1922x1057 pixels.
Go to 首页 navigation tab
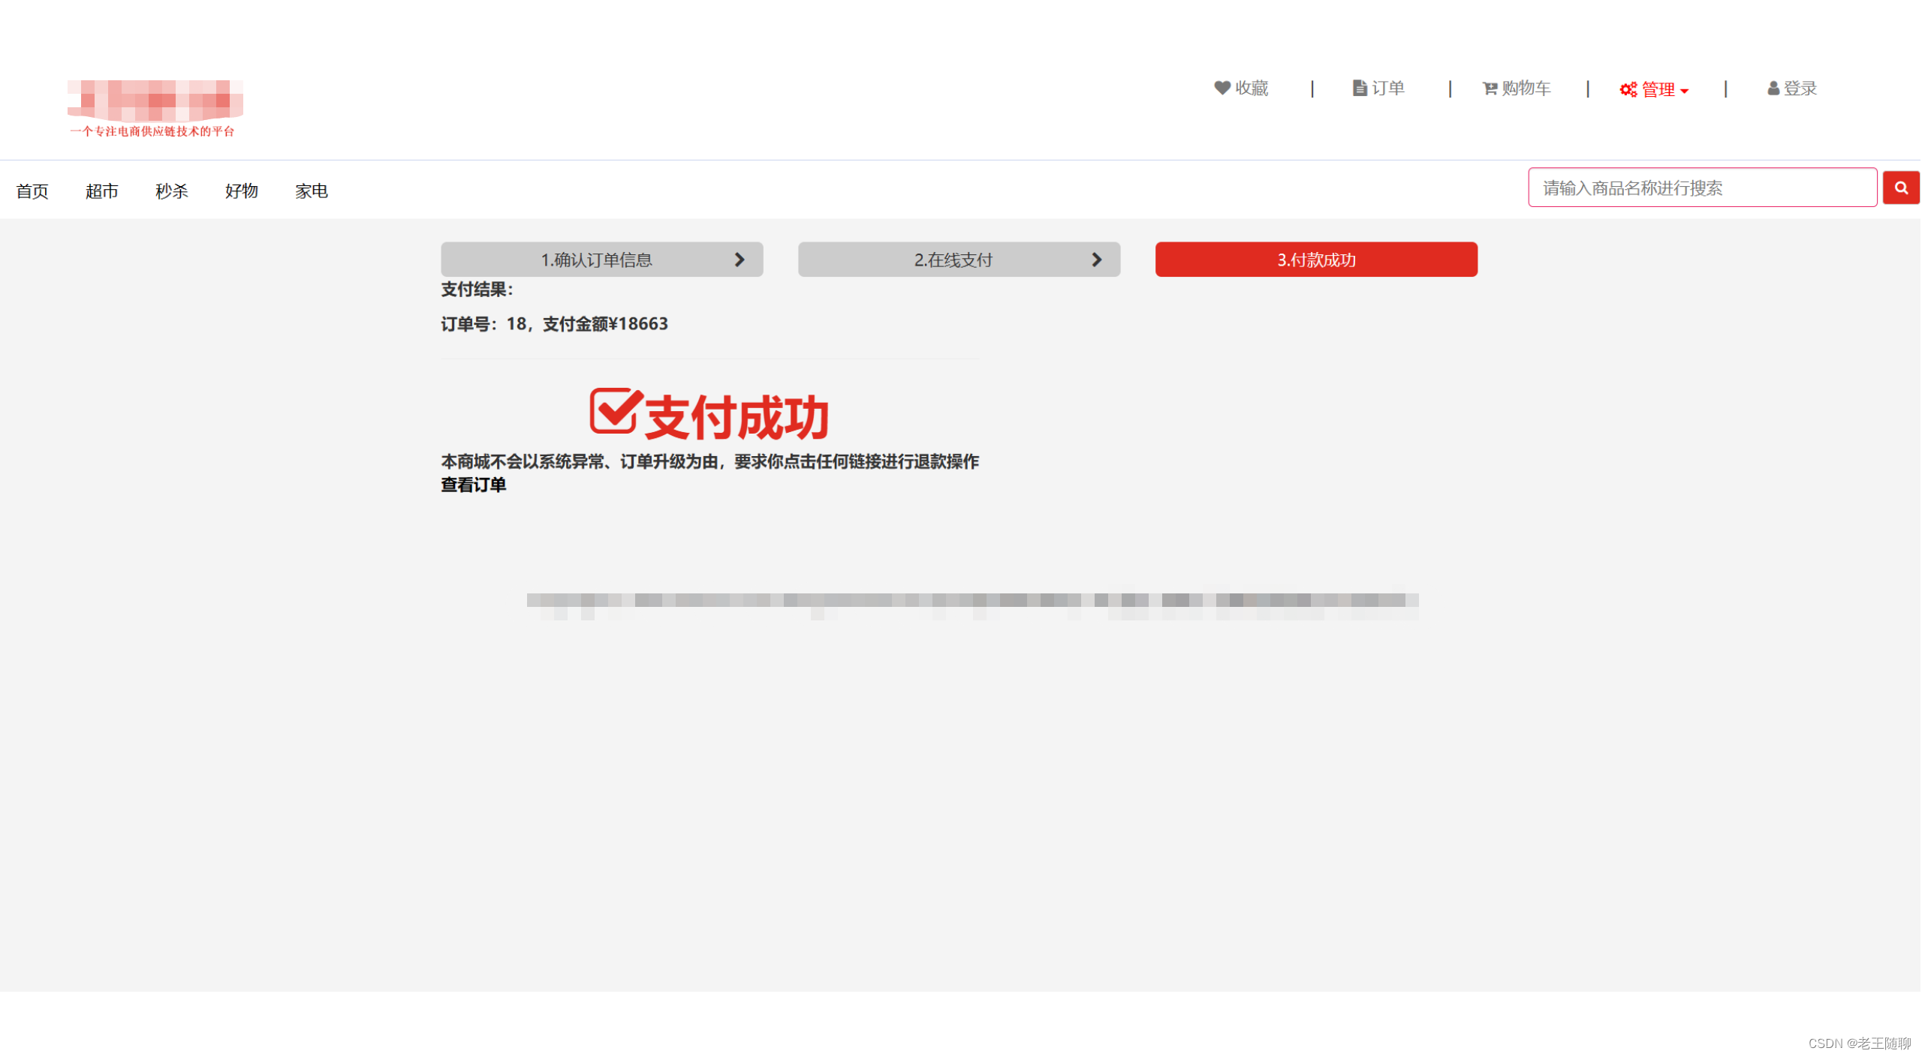(32, 191)
